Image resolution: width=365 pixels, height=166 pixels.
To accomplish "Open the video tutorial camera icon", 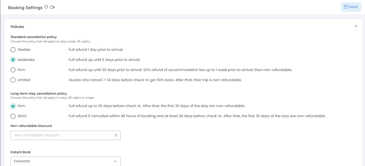I will (52, 7).
